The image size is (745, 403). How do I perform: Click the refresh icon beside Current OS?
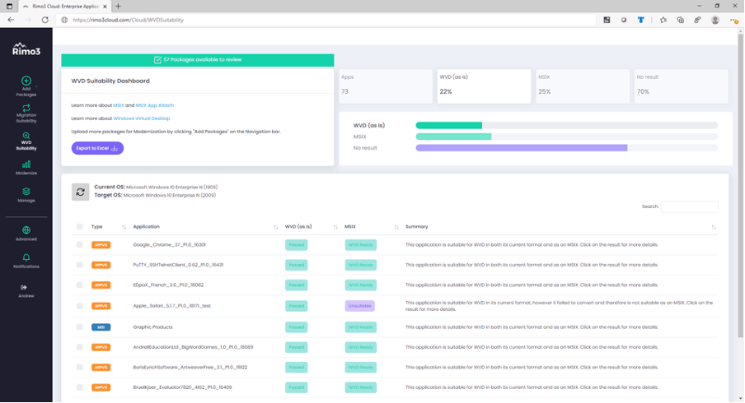tap(80, 192)
